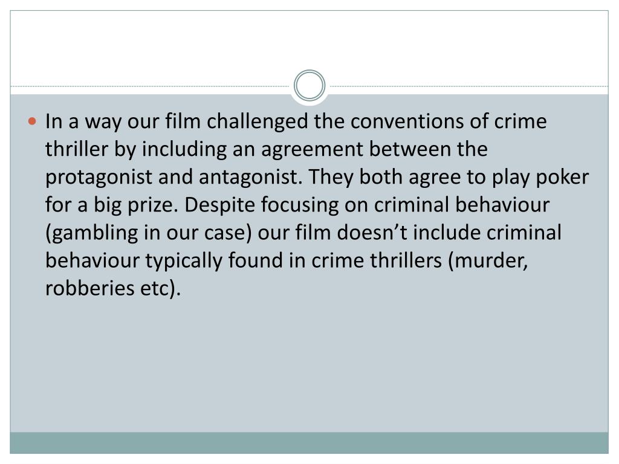The width and height of the screenshot is (619, 464).
Task: Click the words "robberies etc)." on last line
Action: pyautogui.click(x=113, y=288)
